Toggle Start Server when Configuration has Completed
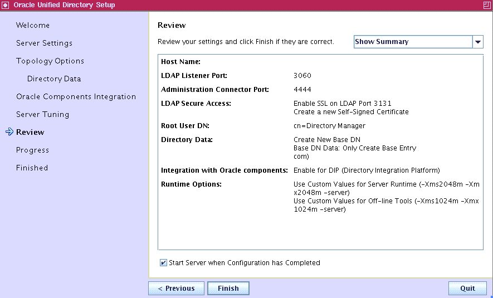This screenshot has width=493, height=298. click(x=163, y=262)
